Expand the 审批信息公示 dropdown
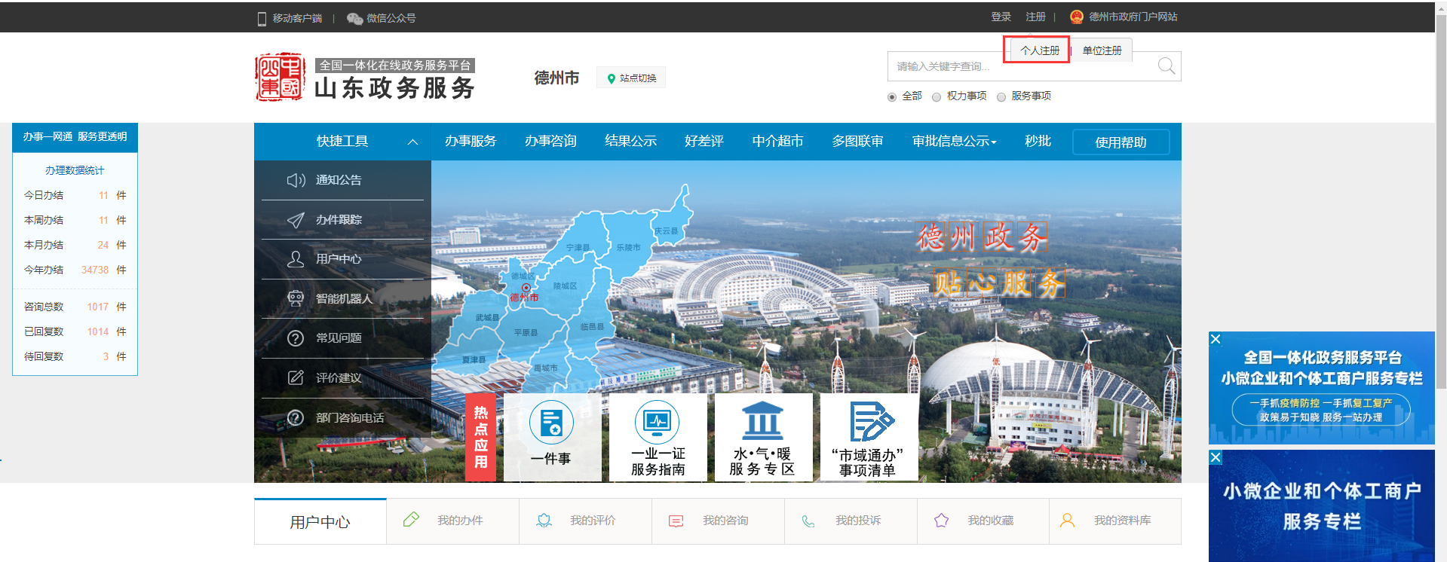 pos(954,142)
